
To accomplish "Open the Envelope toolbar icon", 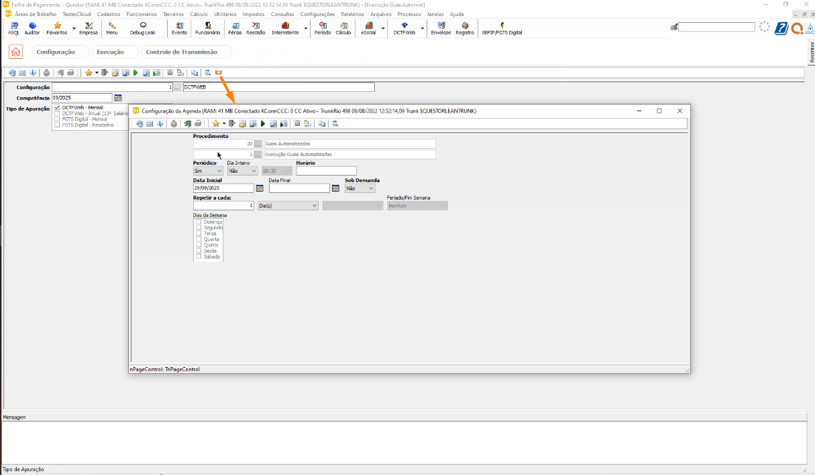I will (x=441, y=28).
